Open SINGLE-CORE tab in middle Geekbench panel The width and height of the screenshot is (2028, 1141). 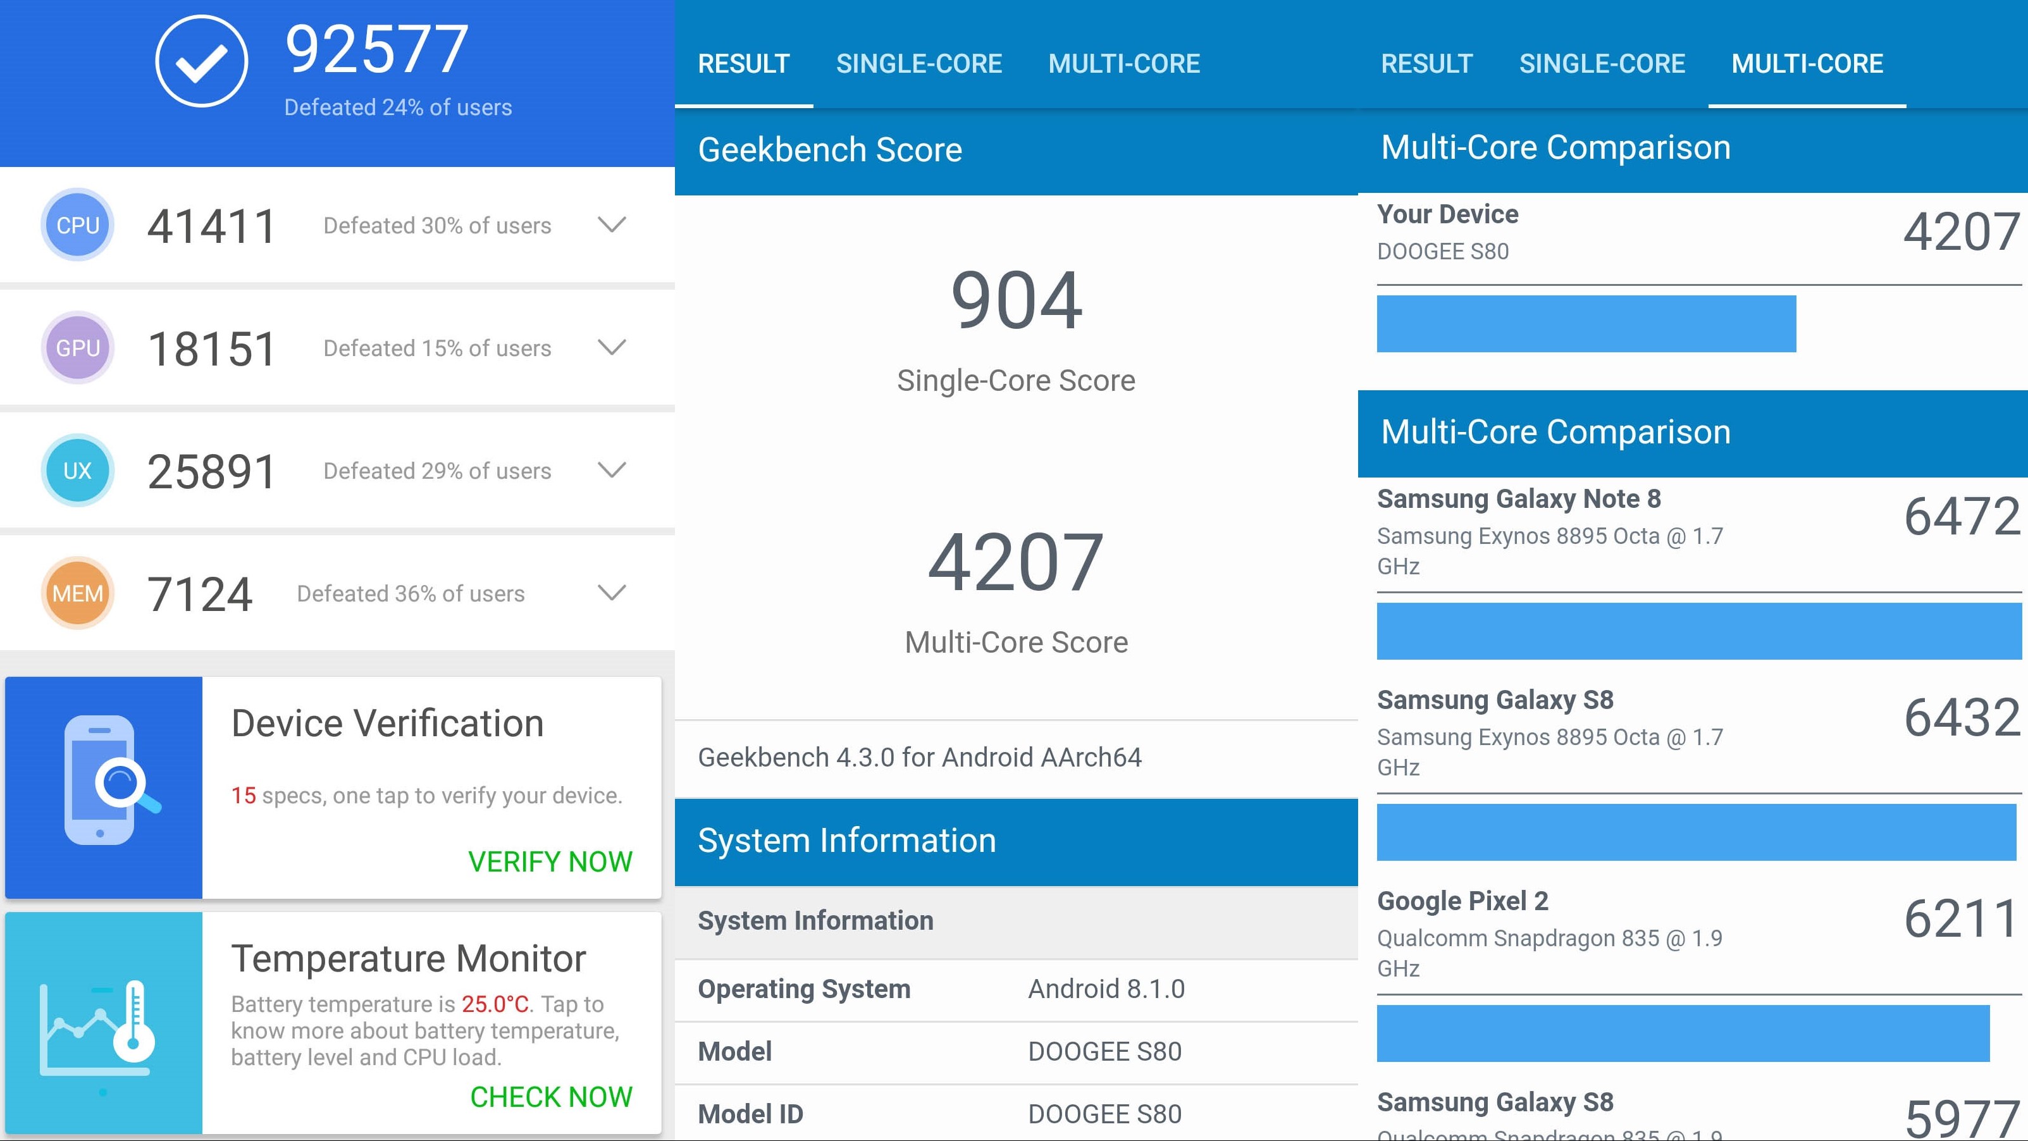[x=918, y=64]
